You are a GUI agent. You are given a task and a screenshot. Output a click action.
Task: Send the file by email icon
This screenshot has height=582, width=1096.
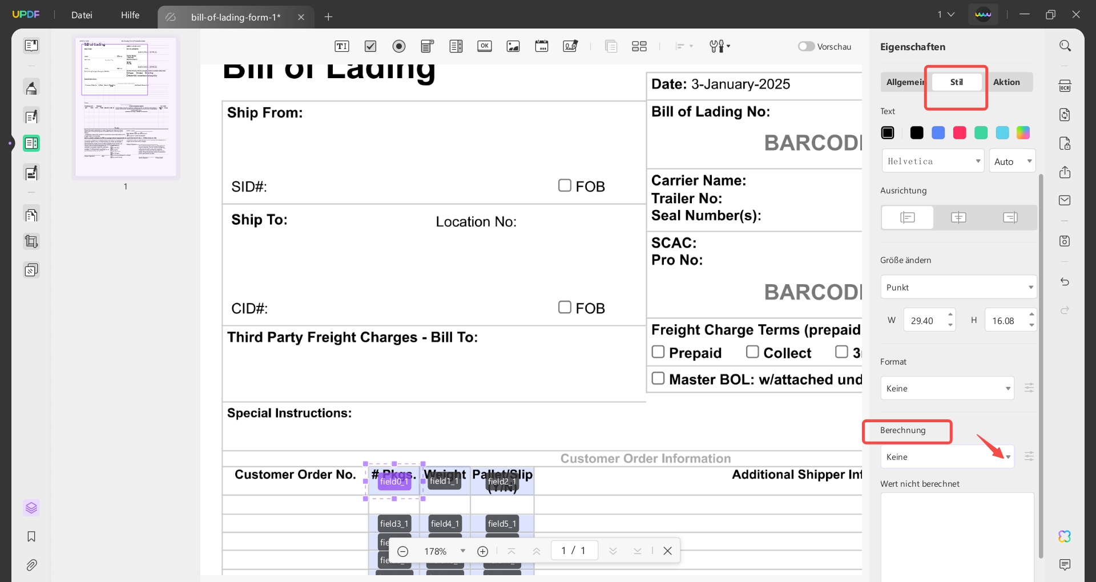click(x=1065, y=200)
